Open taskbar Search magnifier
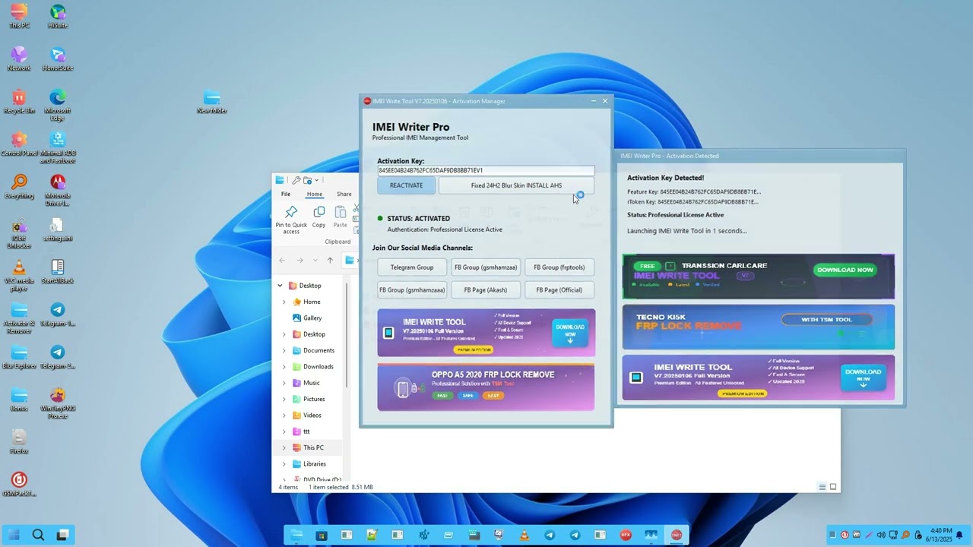 (38, 535)
